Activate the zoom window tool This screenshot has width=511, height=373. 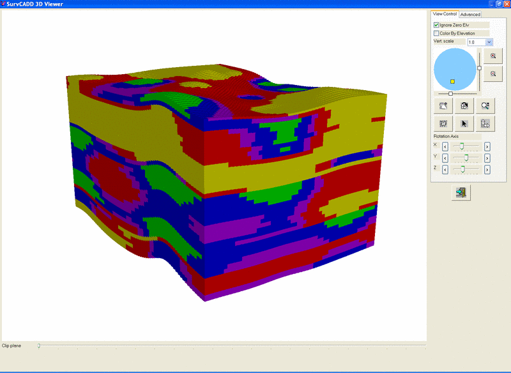(485, 105)
